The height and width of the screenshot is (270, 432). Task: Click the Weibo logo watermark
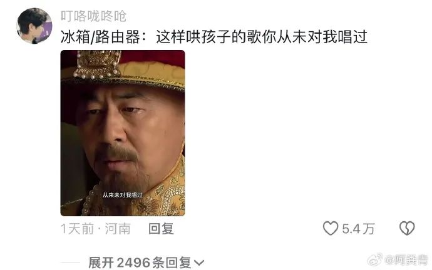pos(376,259)
